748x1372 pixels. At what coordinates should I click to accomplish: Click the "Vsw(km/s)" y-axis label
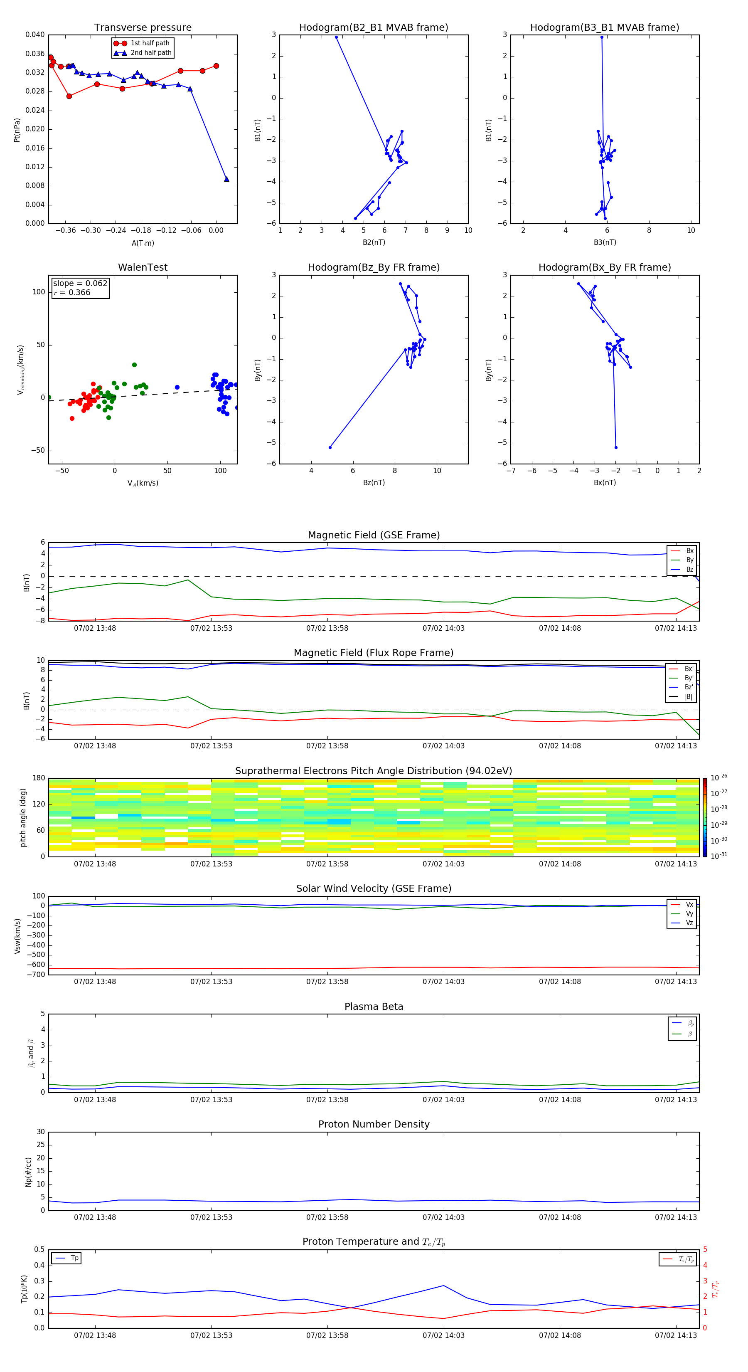click(17, 936)
